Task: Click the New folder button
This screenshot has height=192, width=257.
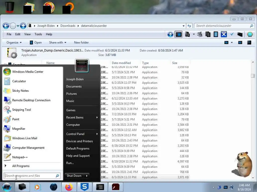Action: tap(81, 42)
